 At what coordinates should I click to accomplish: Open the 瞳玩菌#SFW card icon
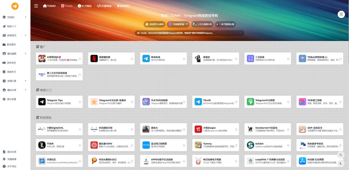[x=94, y=145]
